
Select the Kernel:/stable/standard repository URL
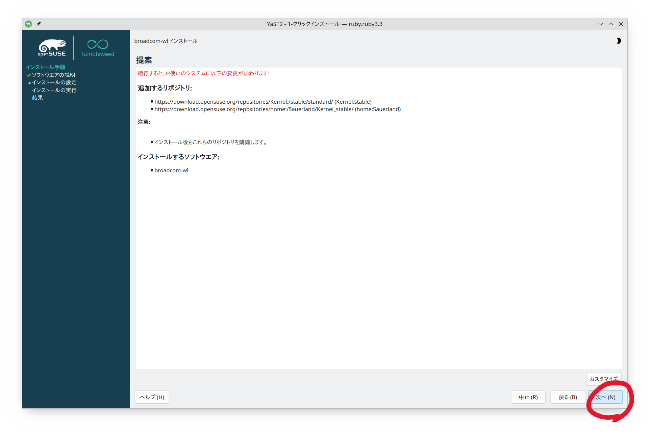click(x=263, y=102)
